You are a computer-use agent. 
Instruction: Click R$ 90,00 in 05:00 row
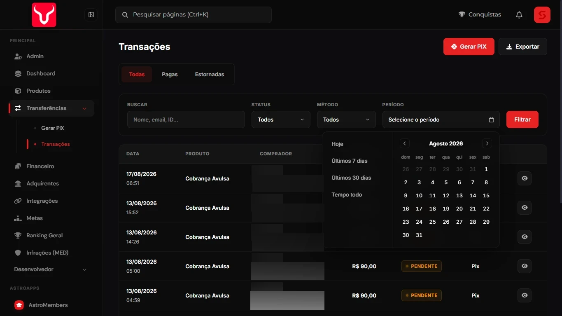point(364,266)
